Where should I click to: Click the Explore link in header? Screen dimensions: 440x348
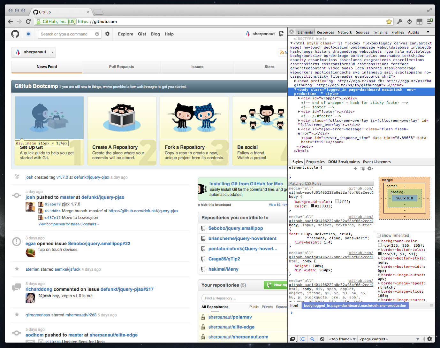(x=125, y=34)
